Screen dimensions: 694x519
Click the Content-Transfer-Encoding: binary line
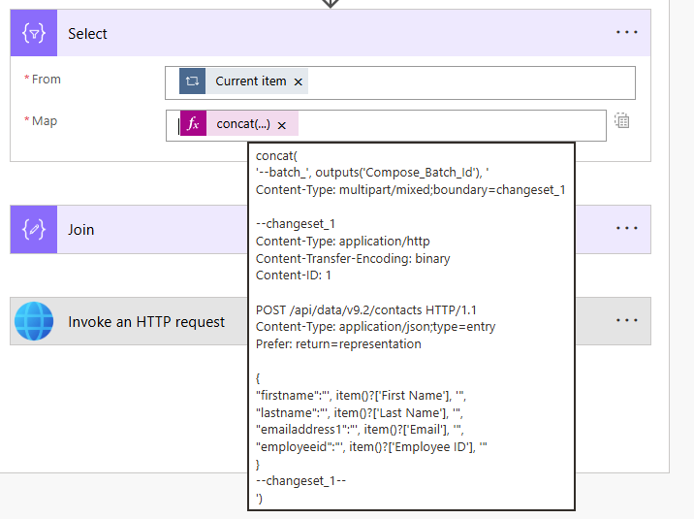click(x=353, y=258)
